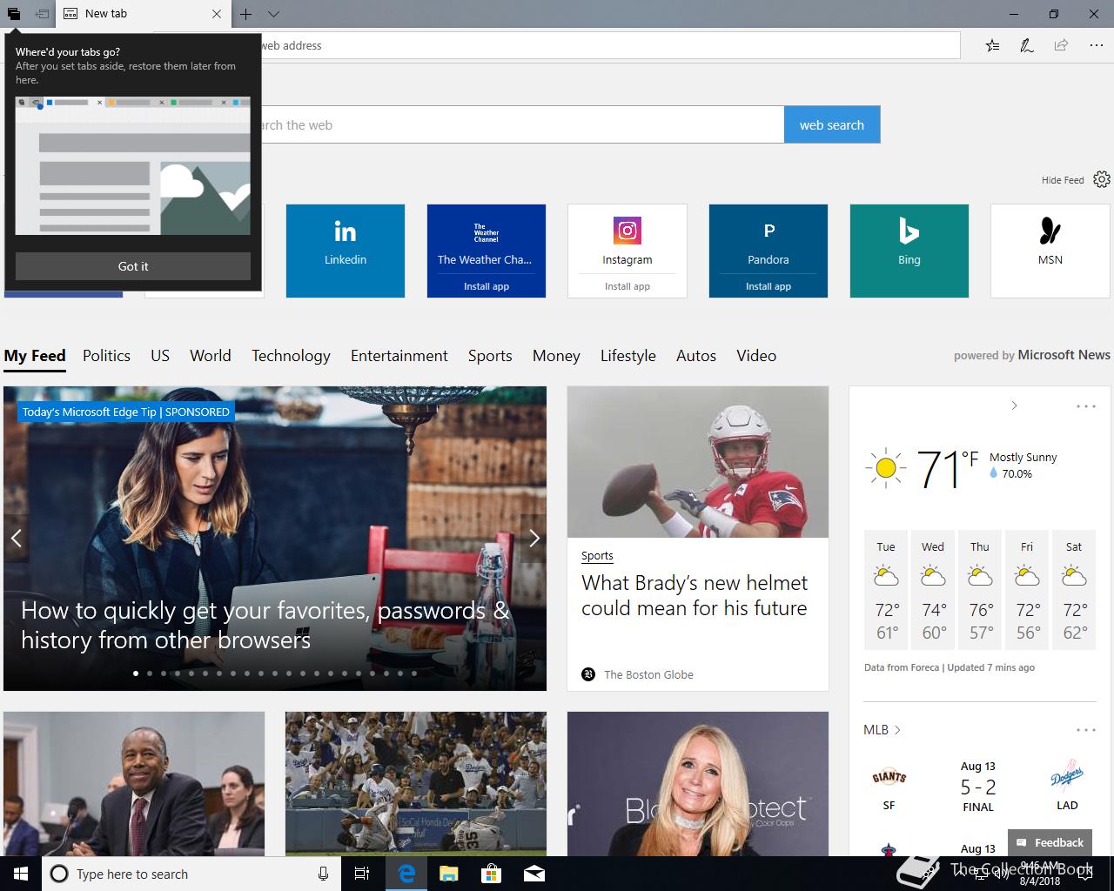
Task: Click Install app under Weather Channel
Action: (x=487, y=286)
